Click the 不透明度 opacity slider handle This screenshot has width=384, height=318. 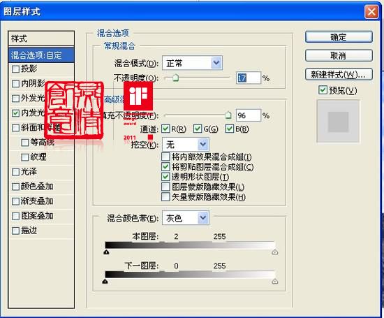(175, 78)
